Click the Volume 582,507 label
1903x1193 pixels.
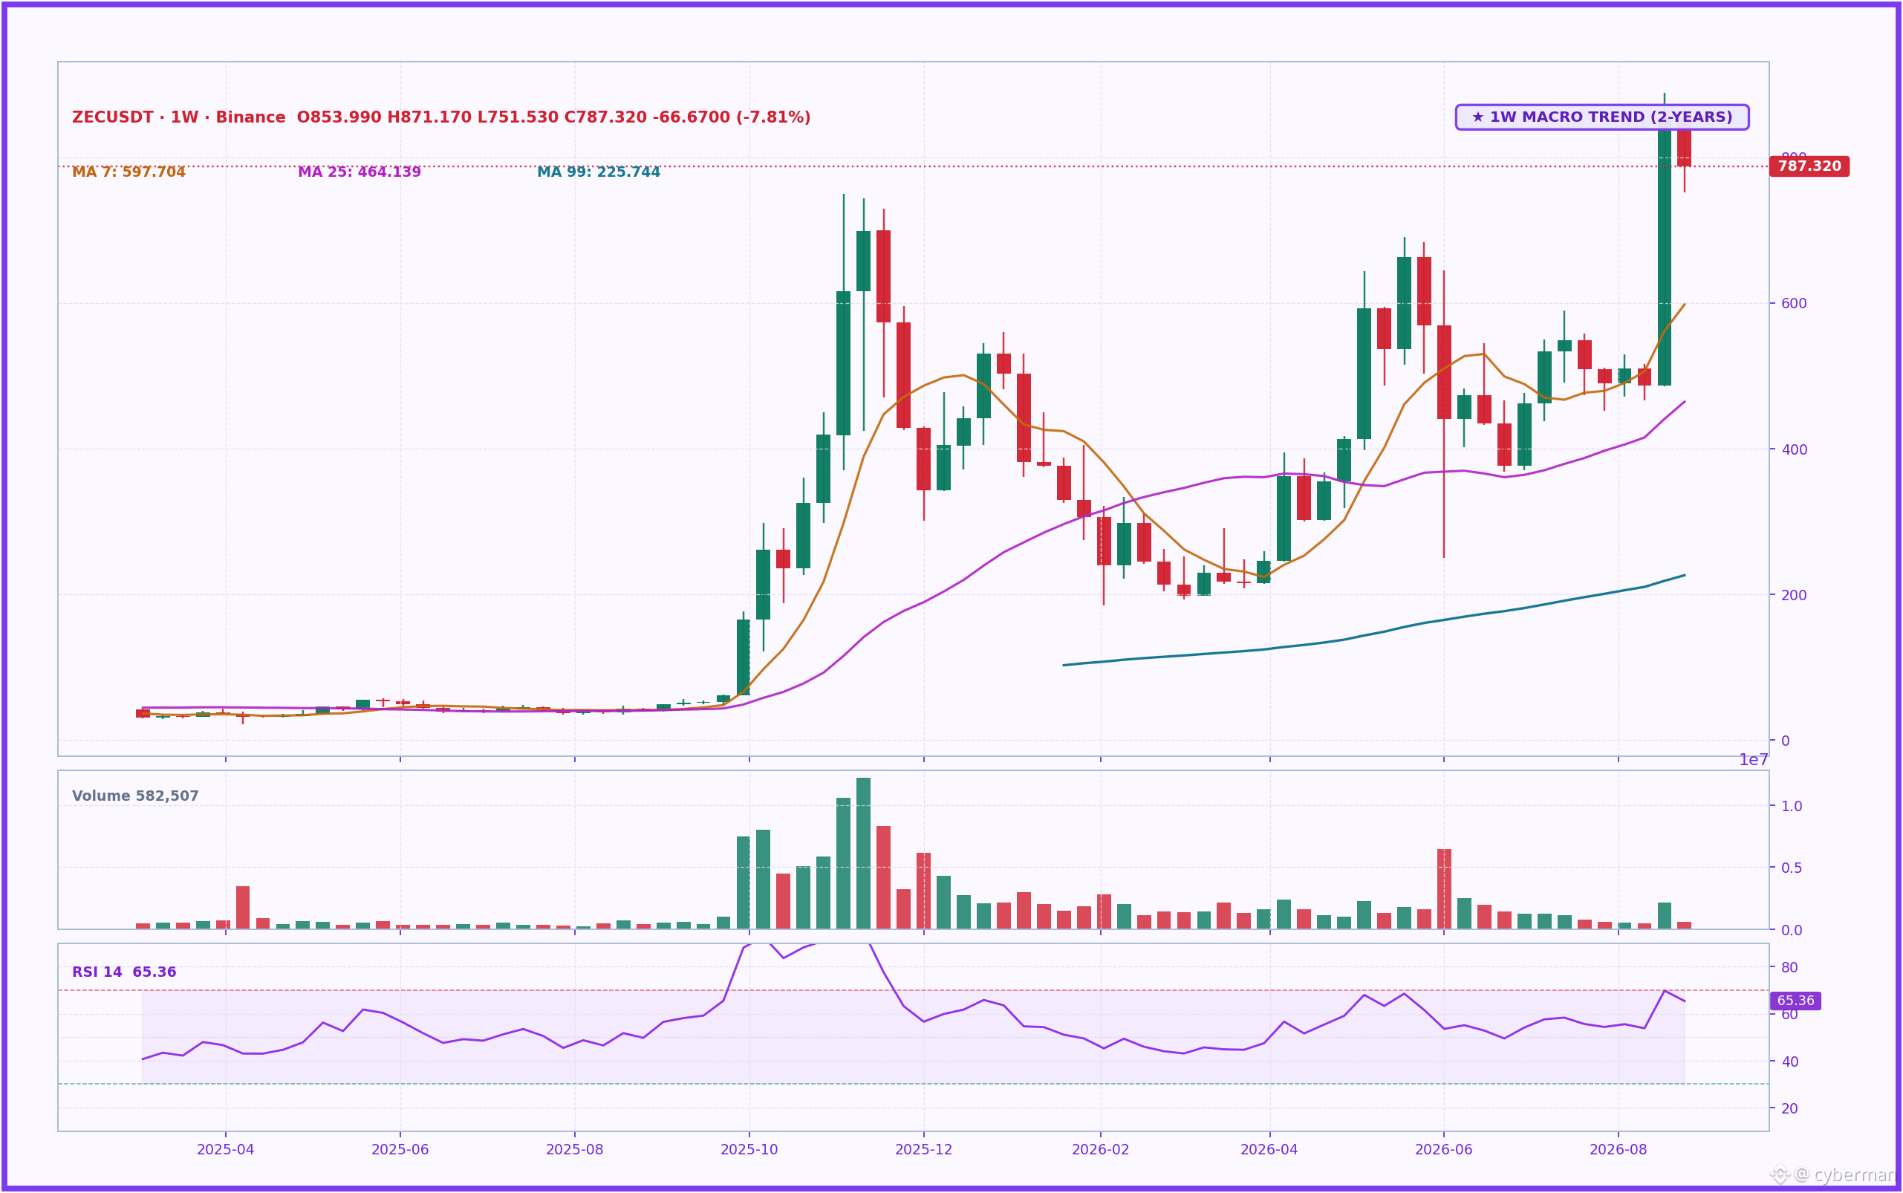pos(135,796)
